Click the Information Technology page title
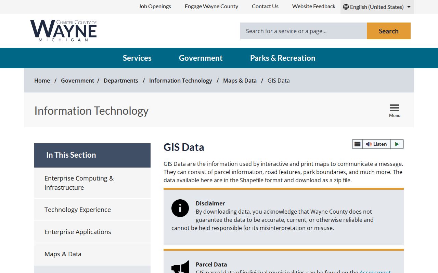 pyautogui.click(x=91, y=111)
